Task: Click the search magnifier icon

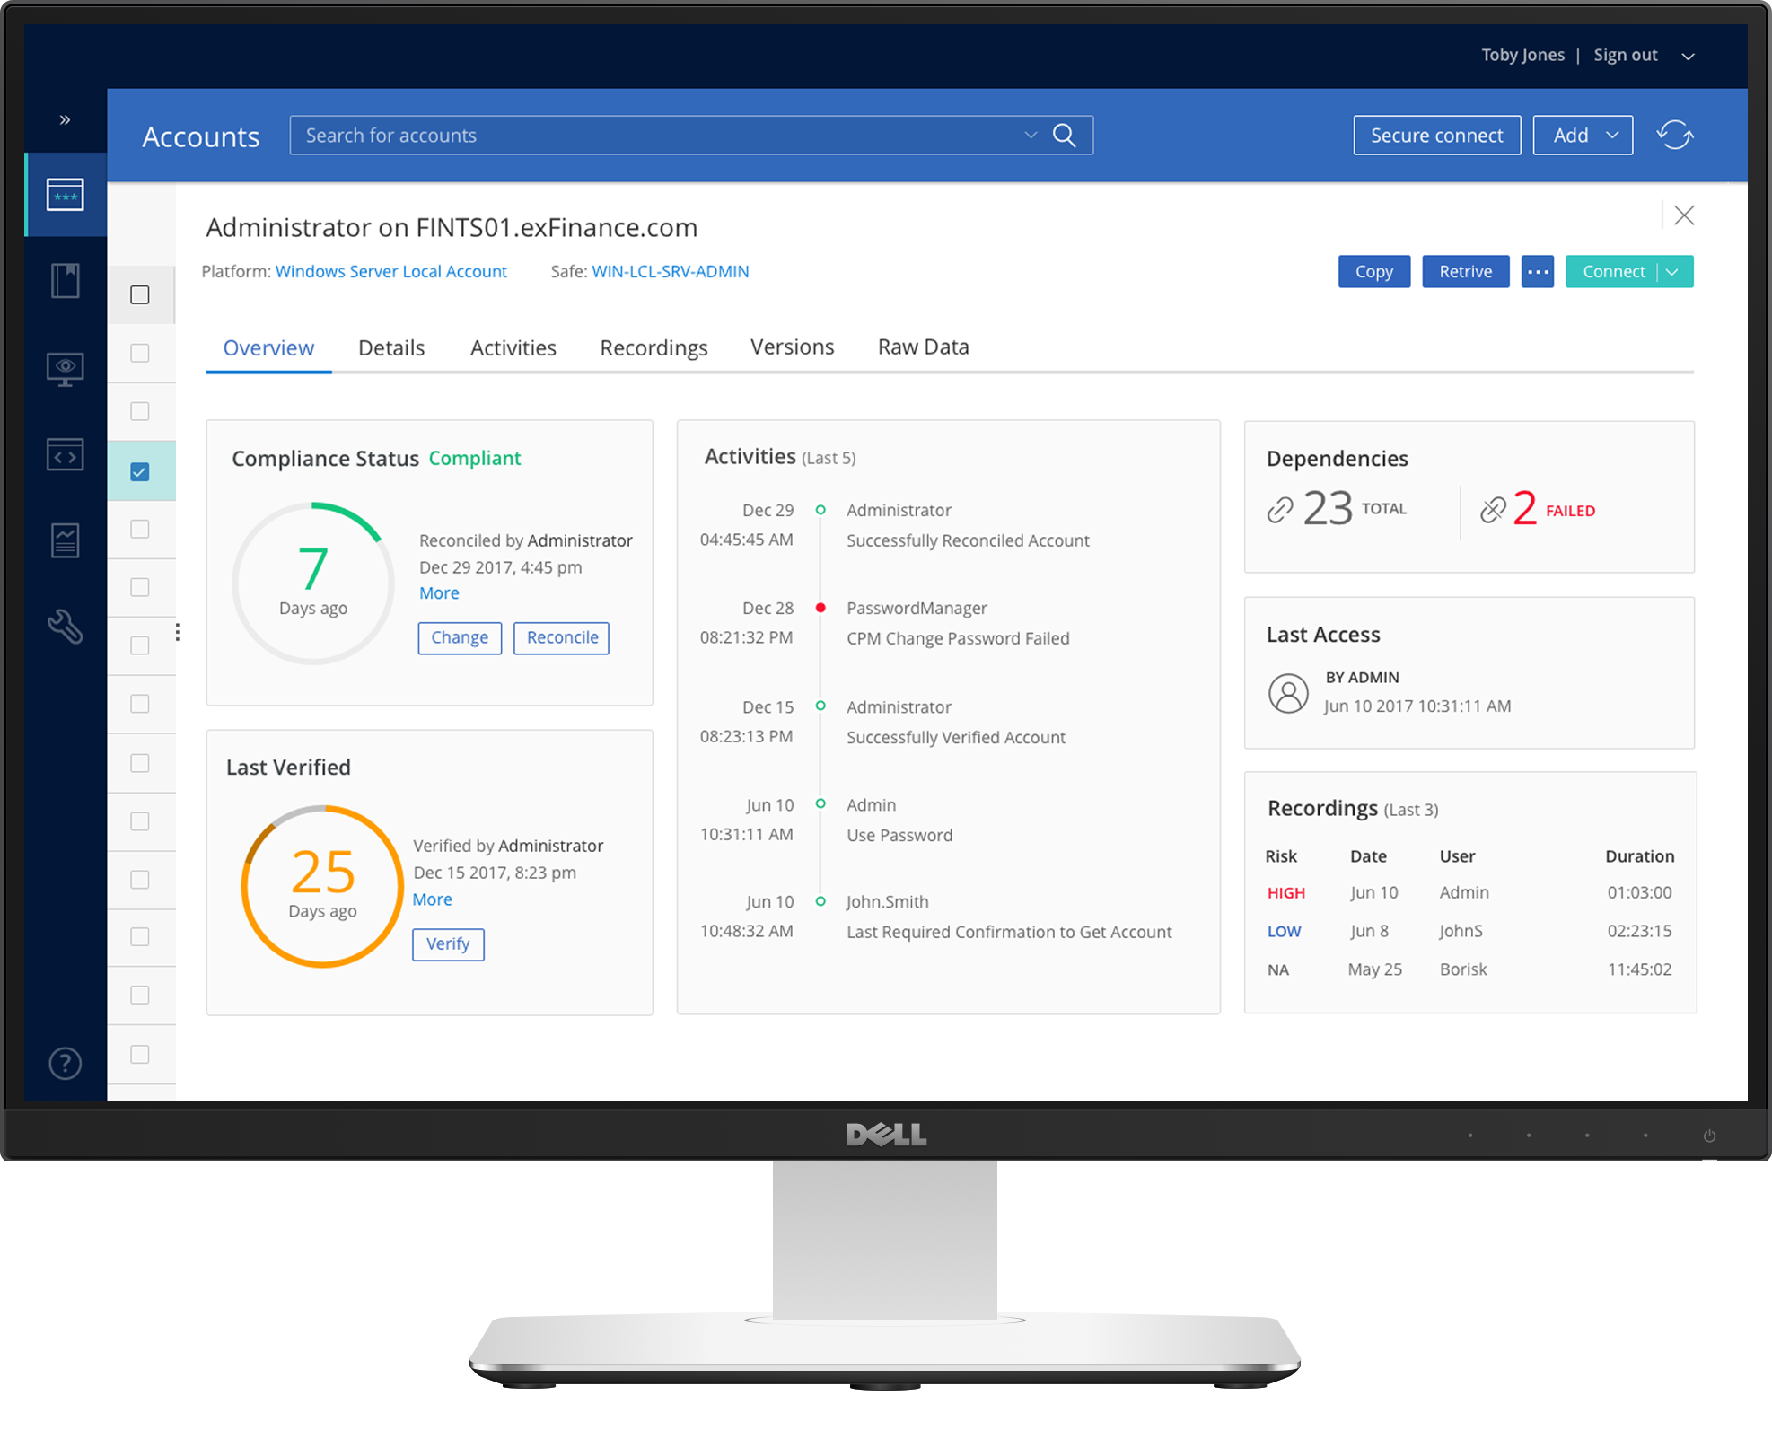Action: (x=1065, y=136)
